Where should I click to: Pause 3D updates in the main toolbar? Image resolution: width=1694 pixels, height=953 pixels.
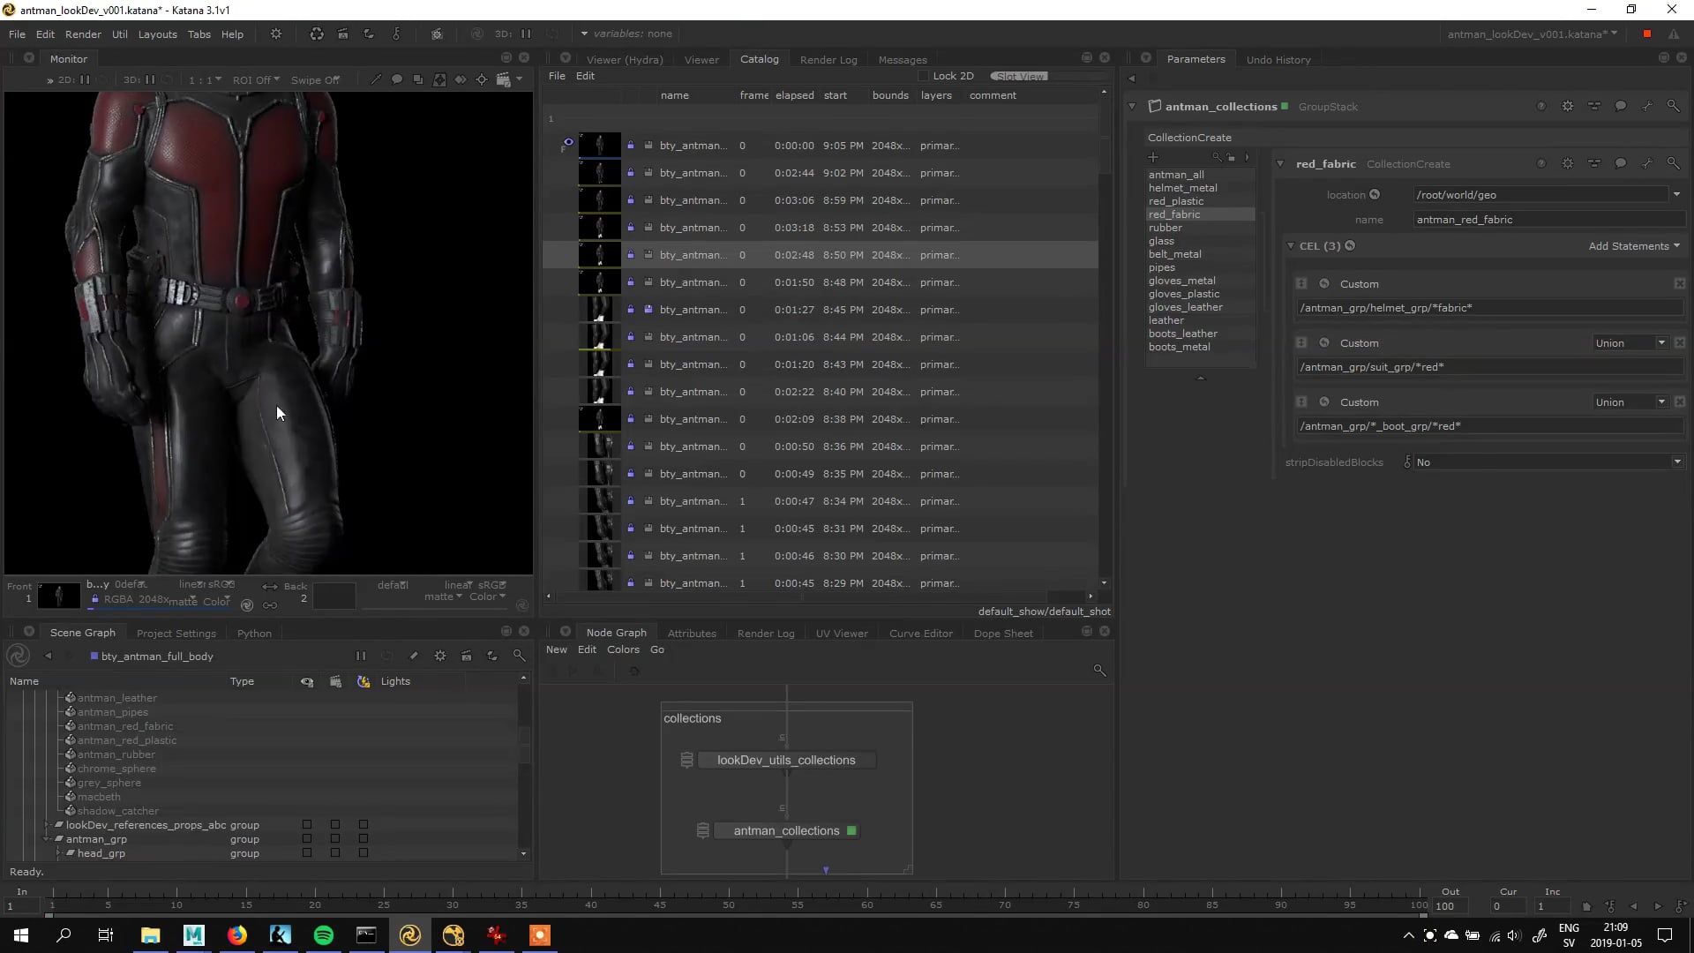(526, 34)
